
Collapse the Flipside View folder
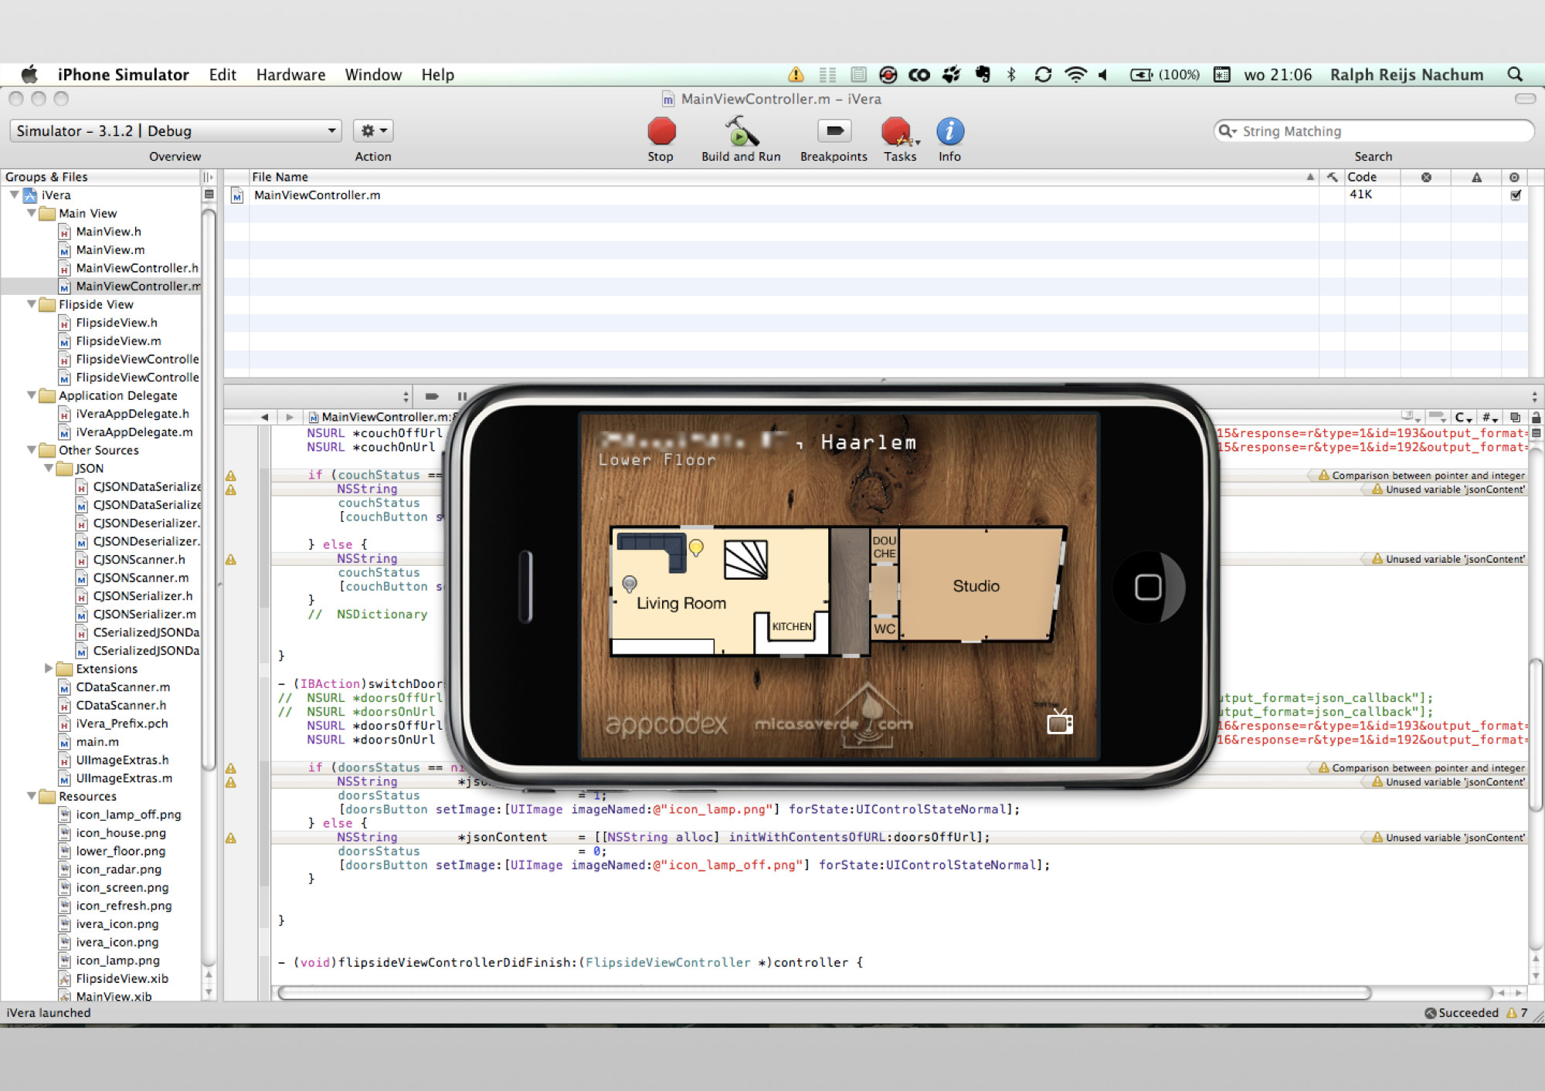pos(31,304)
